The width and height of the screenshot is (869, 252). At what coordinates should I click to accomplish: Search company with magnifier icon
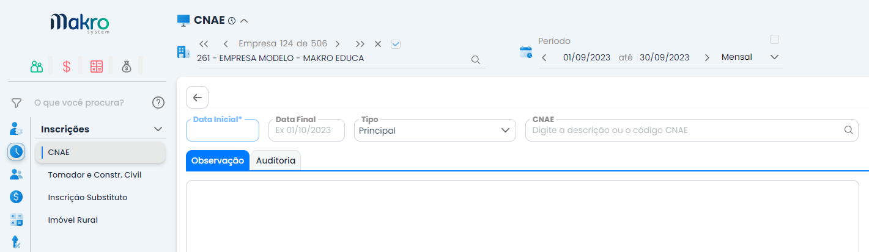pyautogui.click(x=475, y=59)
